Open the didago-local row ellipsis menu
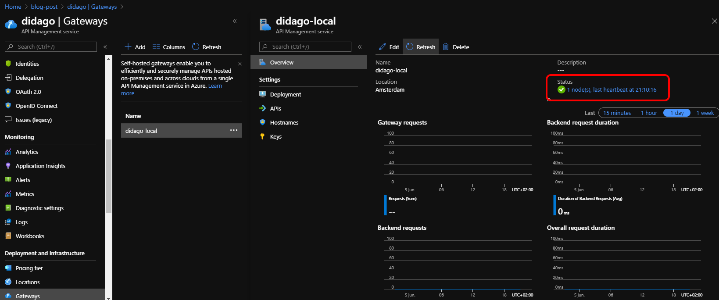 click(x=234, y=130)
